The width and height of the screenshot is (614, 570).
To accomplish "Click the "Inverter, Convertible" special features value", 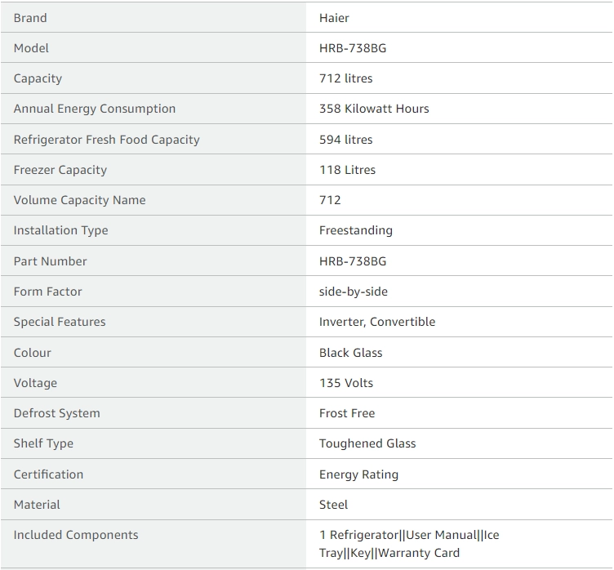I will 376,322.
